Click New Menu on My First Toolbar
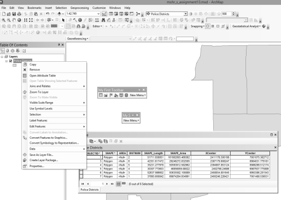 pyautogui.click(x=138, y=95)
